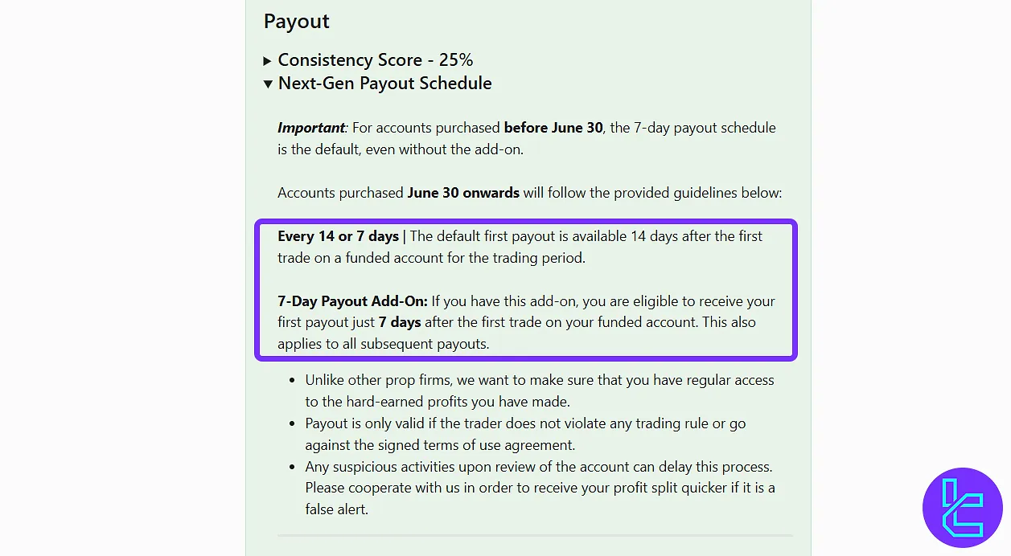
Task: Collapse the Next-Gen Payout Schedule section
Action: tap(384, 84)
